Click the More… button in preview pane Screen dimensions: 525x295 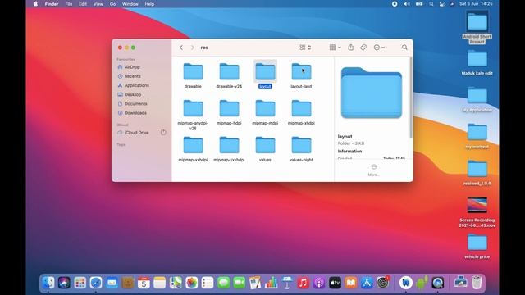pyautogui.click(x=374, y=170)
